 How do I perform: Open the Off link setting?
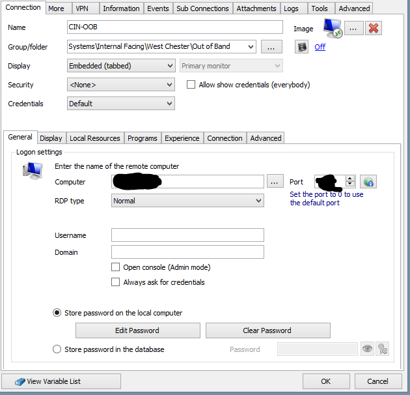coord(320,47)
